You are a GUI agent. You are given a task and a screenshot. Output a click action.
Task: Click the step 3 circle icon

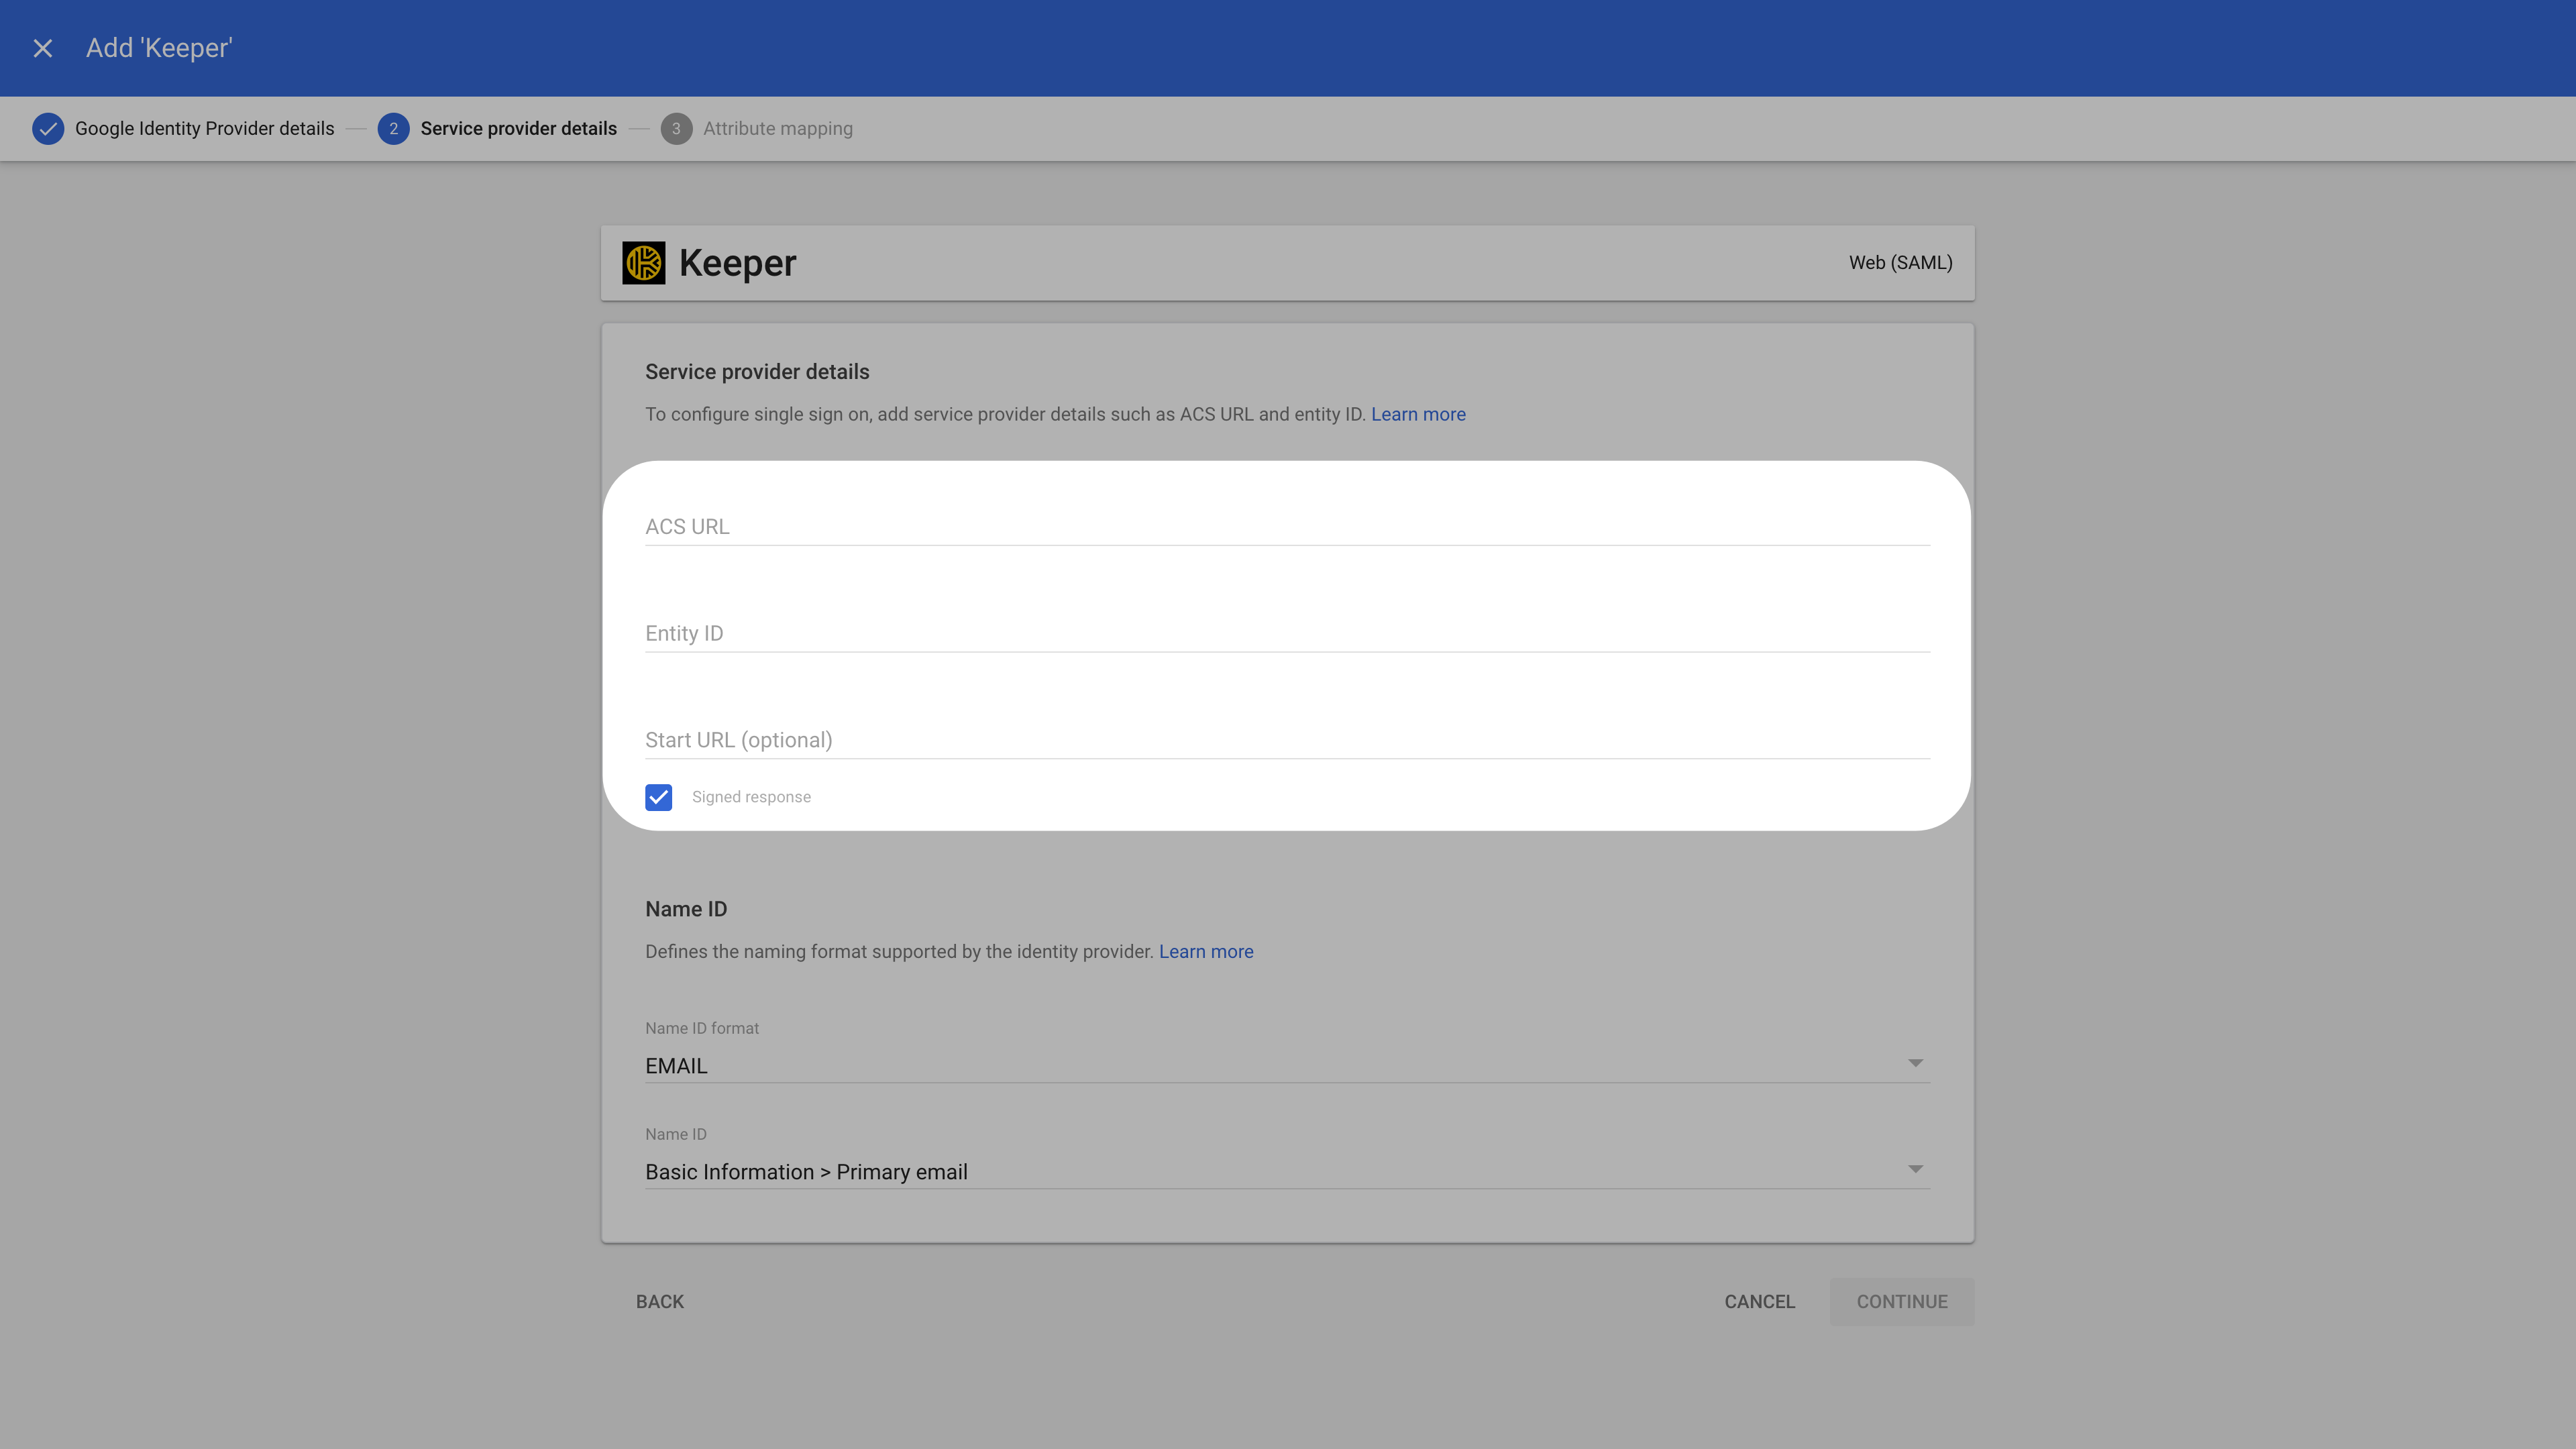pyautogui.click(x=676, y=129)
